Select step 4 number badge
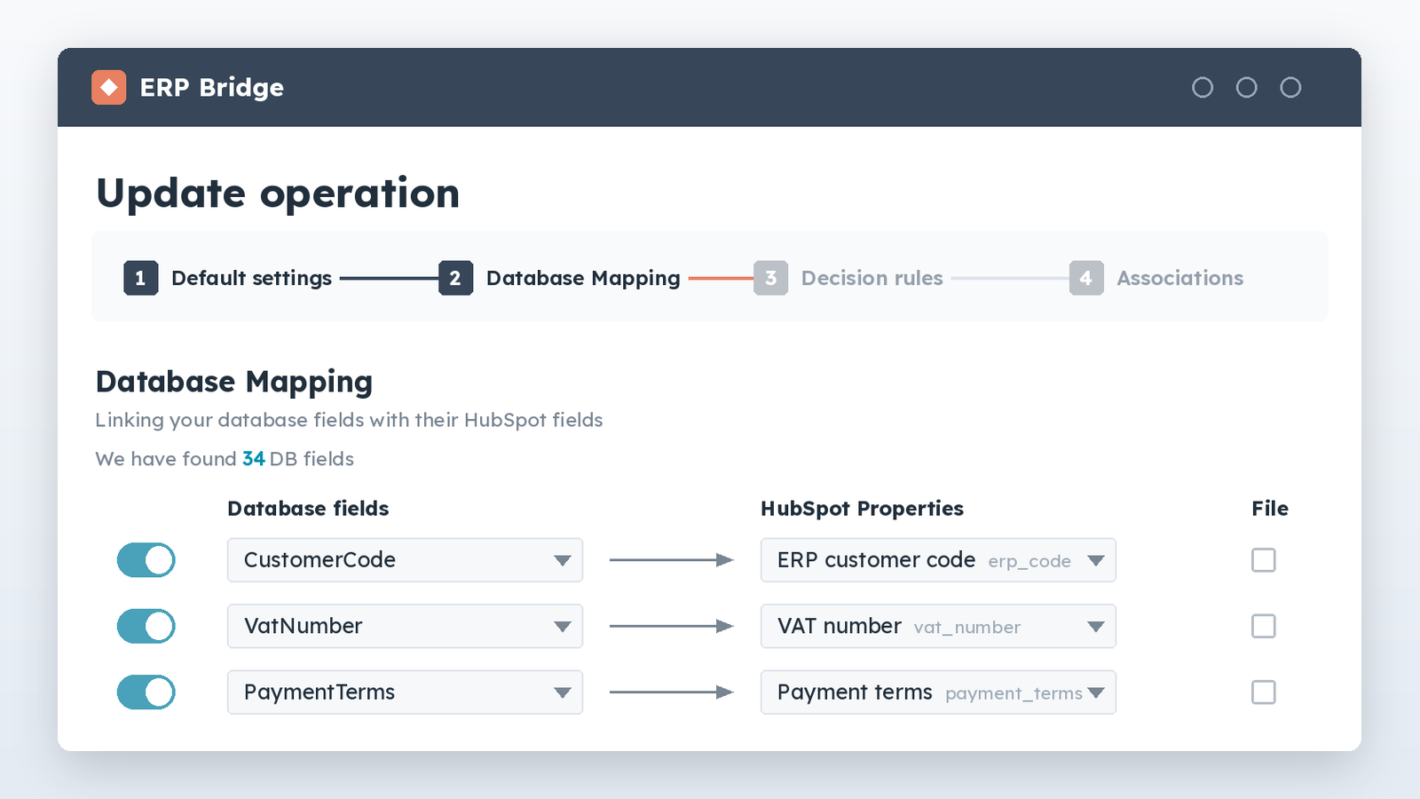The height and width of the screenshot is (799, 1420). click(1086, 278)
